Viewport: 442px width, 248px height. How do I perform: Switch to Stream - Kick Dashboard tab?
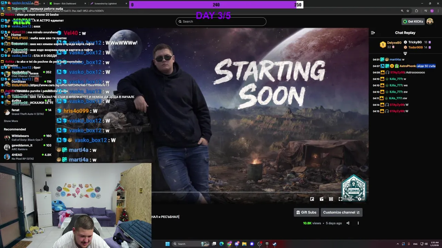click(65, 3)
